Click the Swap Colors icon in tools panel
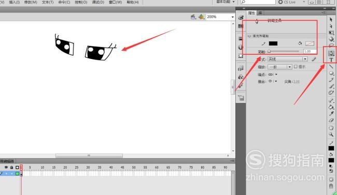 point(331,171)
